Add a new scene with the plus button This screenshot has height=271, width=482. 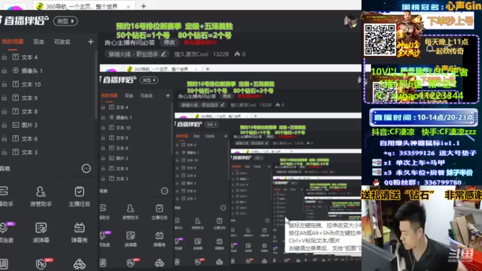tap(90, 42)
